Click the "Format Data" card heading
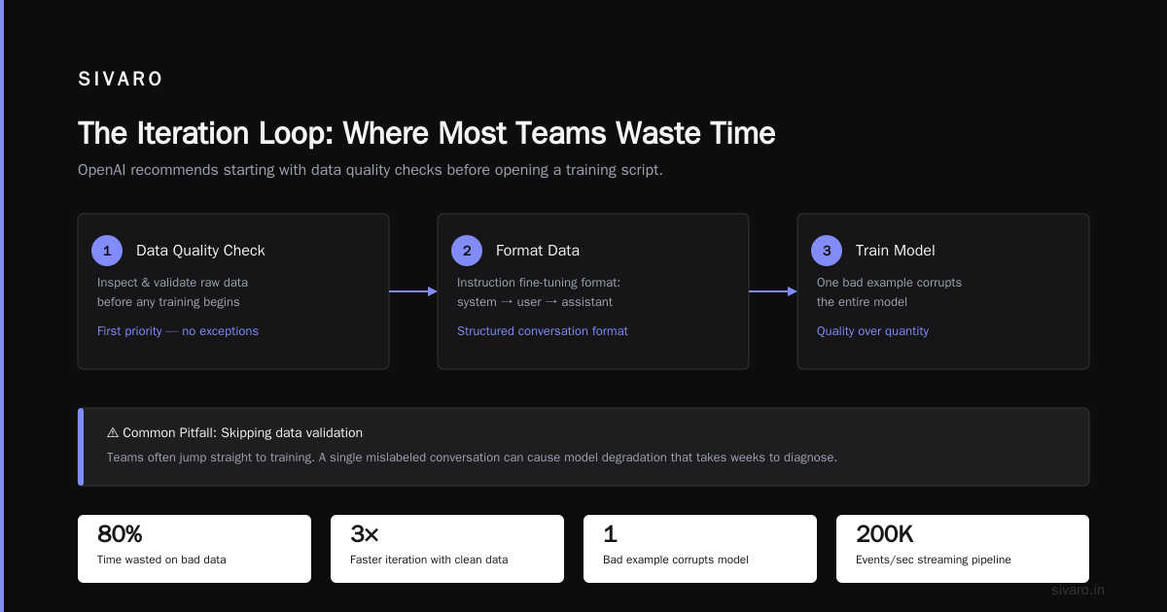The width and height of the screenshot is (1167, 612). point(538,251)
